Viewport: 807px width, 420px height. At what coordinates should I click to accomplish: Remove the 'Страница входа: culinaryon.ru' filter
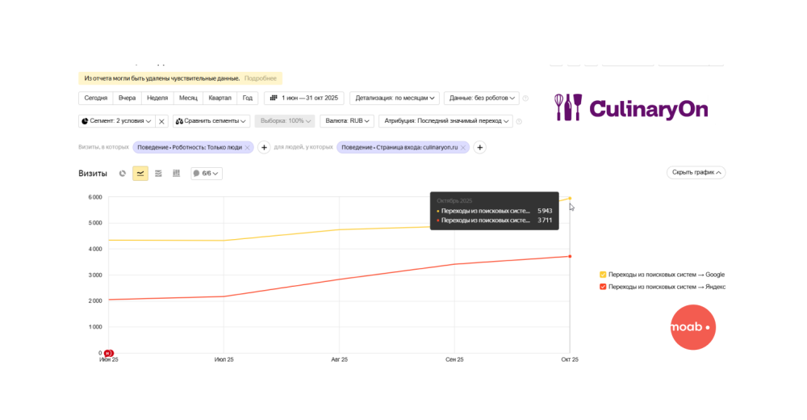pos(463,148)
